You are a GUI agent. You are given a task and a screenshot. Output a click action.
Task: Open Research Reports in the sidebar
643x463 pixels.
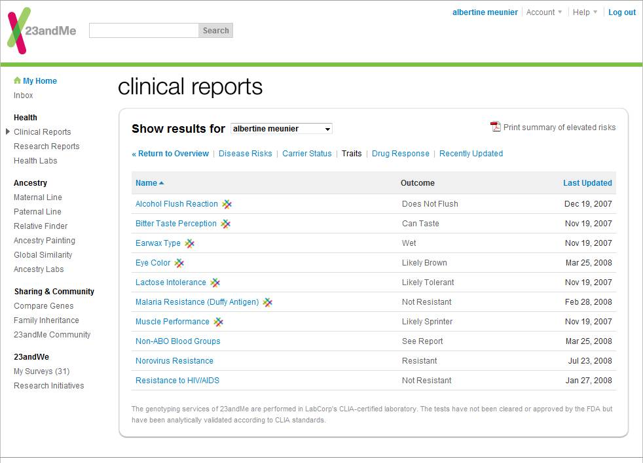[x=46, y=146]
